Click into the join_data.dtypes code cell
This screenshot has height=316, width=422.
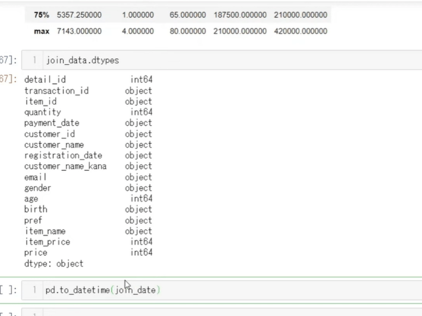coord(211,61)
